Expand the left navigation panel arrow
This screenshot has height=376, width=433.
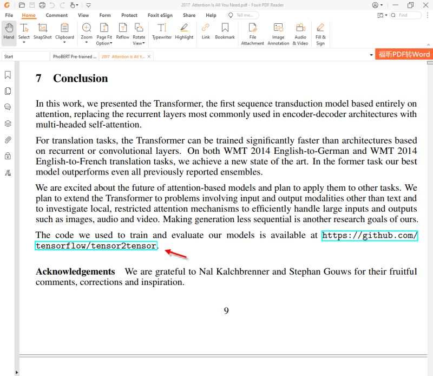point(17,372)
